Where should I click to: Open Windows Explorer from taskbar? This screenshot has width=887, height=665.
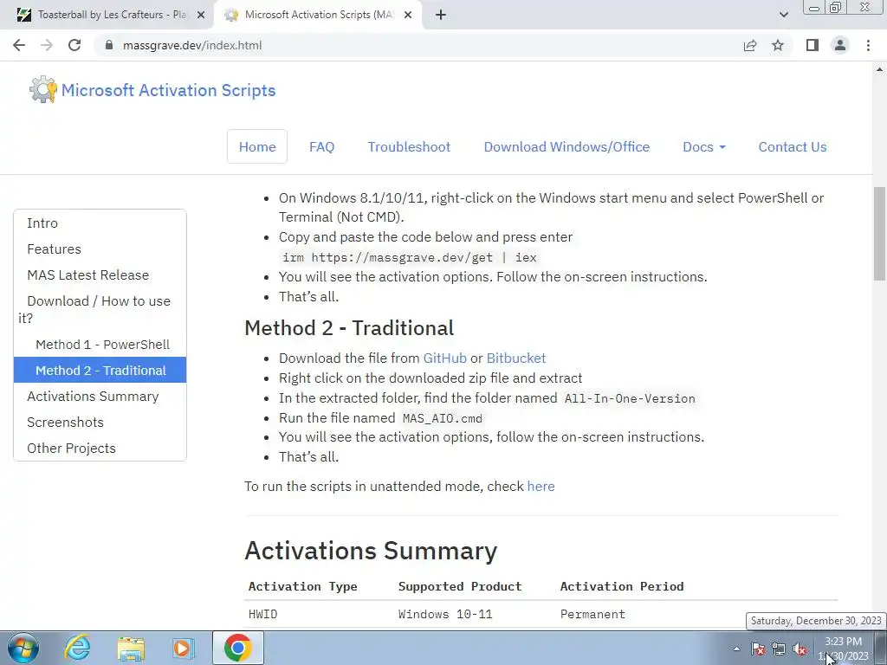131,648
